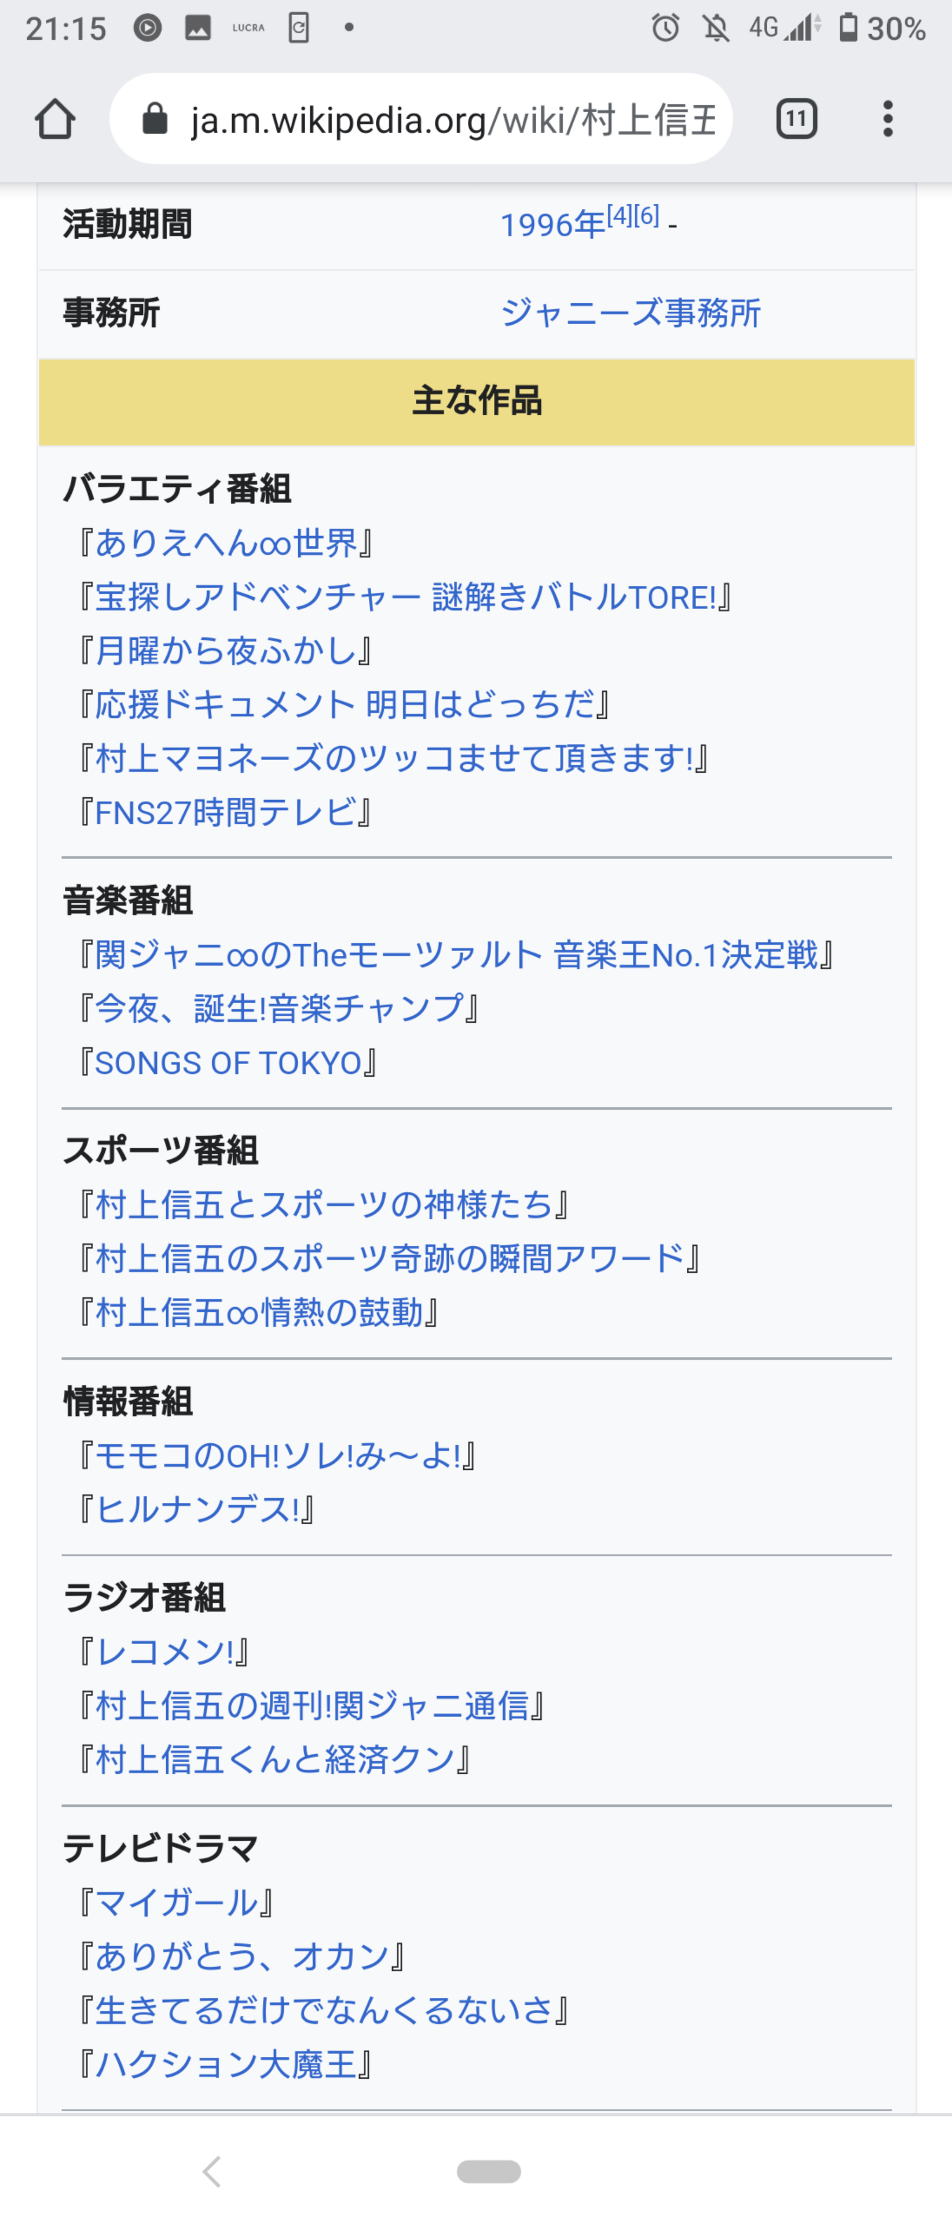Viewport: 952px width, 2223px height.
Task: Open the FNS27時間テレビ link
Action: pyautogui.click(x=225, y=812)
